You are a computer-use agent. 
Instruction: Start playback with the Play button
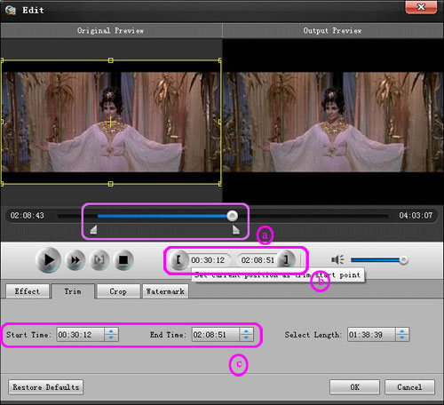tap(48, 260)
